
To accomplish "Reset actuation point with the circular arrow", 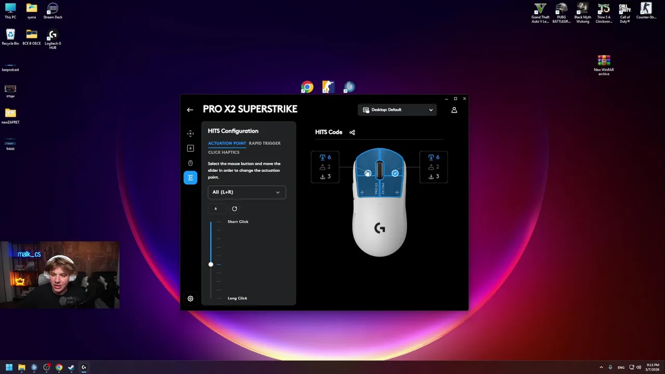I will (234, 208).
